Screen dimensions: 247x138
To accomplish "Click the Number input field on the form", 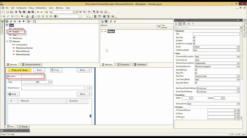I will pos(32,76).
